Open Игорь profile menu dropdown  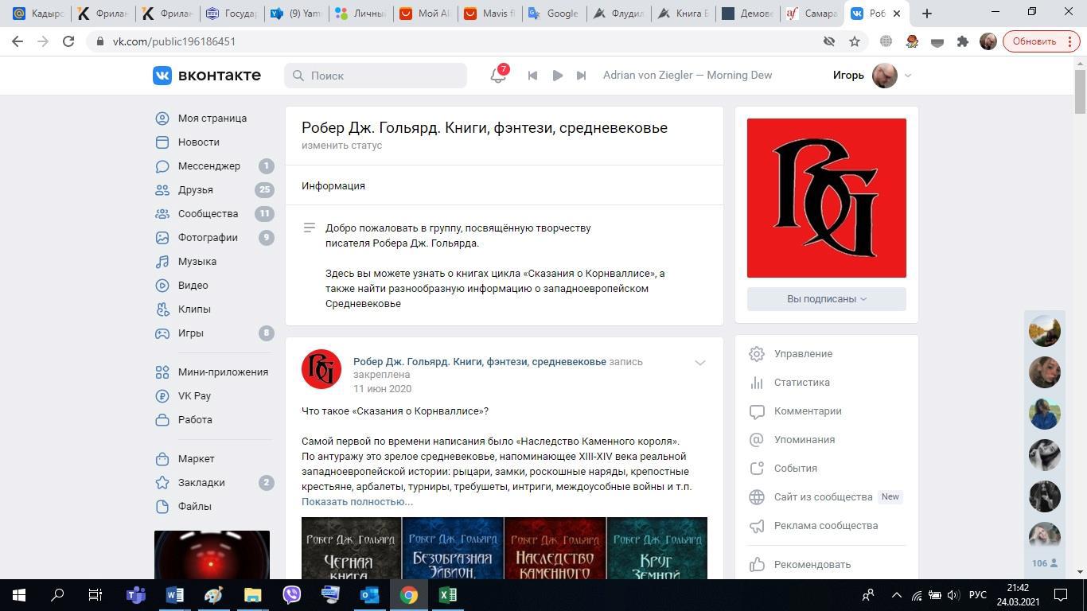click(x=871, y=76)
